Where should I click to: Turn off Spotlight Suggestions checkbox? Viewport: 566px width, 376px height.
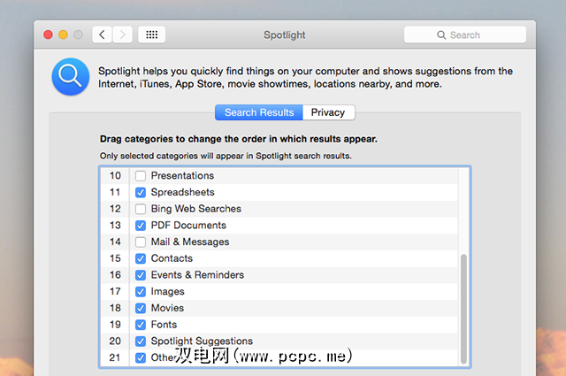pyautogui.click(x=141, y=341)
